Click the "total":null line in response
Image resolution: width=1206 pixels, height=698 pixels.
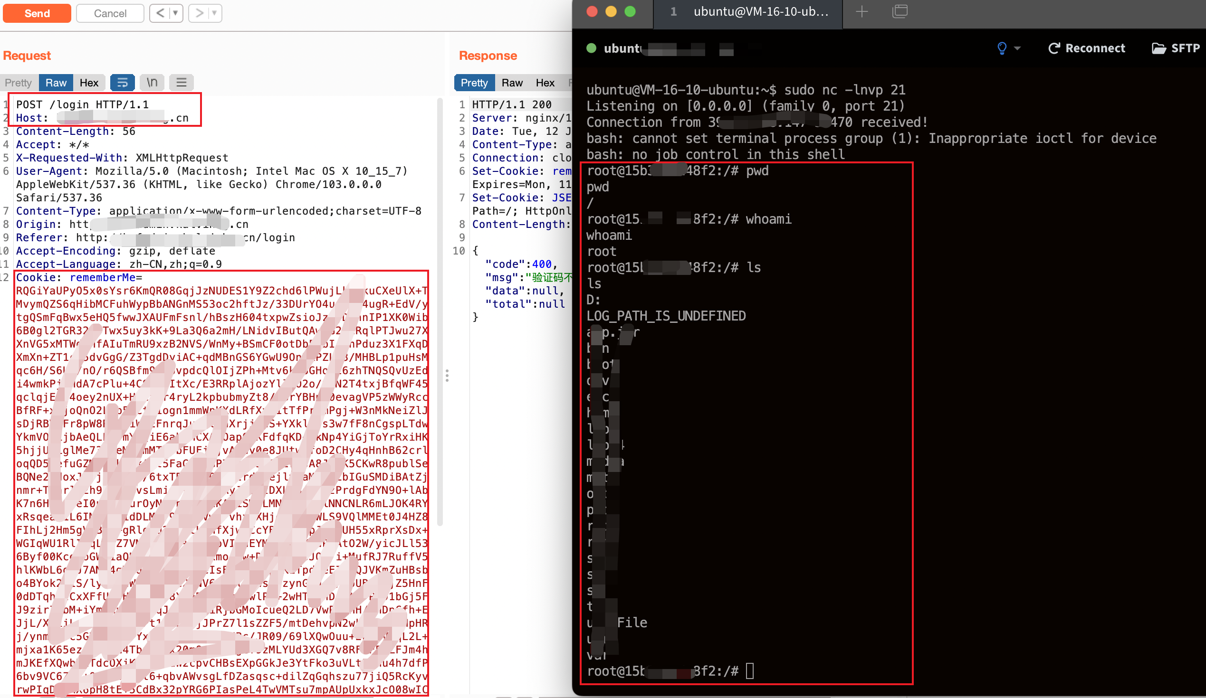tap(525, 304)
